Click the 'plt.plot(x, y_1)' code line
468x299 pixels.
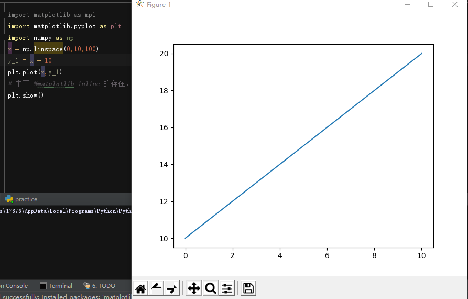pos(35,72)
